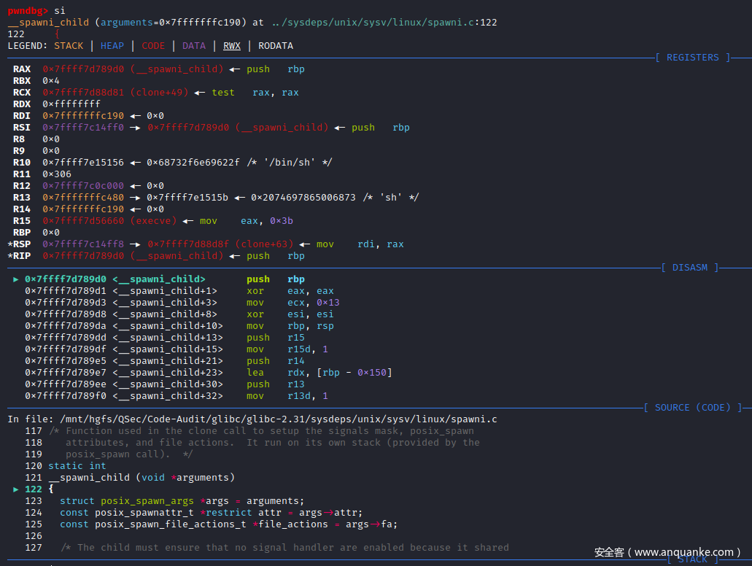Click the CODE label in the legend

point(153,46)
